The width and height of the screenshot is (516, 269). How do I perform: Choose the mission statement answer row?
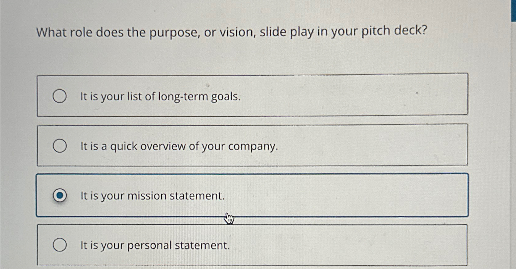[x=252, y=195]
